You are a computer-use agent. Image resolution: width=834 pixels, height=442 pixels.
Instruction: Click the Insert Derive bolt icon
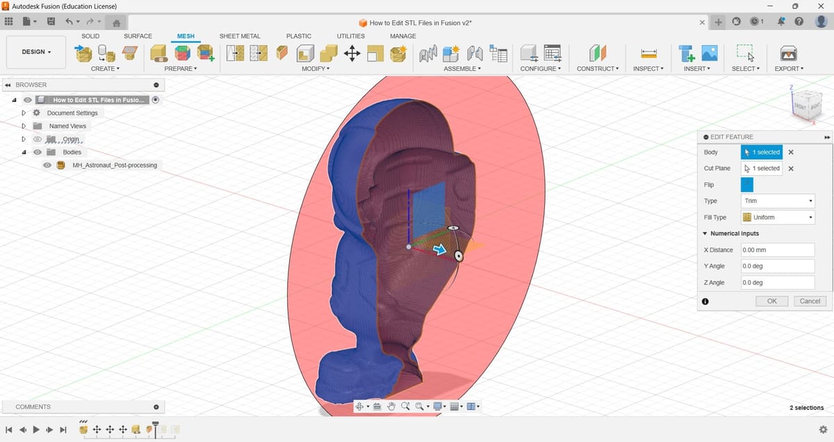click(x=687, y=53)
